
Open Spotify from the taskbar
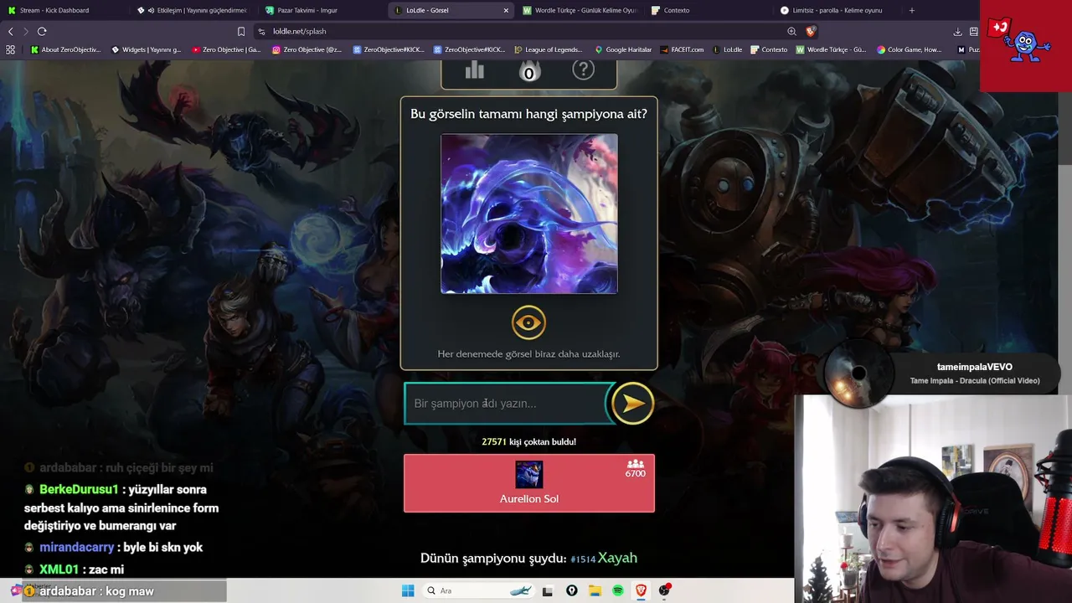coord(617,591)
